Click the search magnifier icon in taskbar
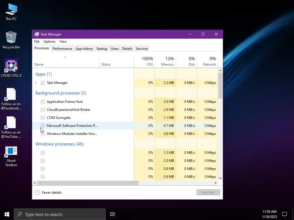 pyautogui.click(x=20, y=214)
